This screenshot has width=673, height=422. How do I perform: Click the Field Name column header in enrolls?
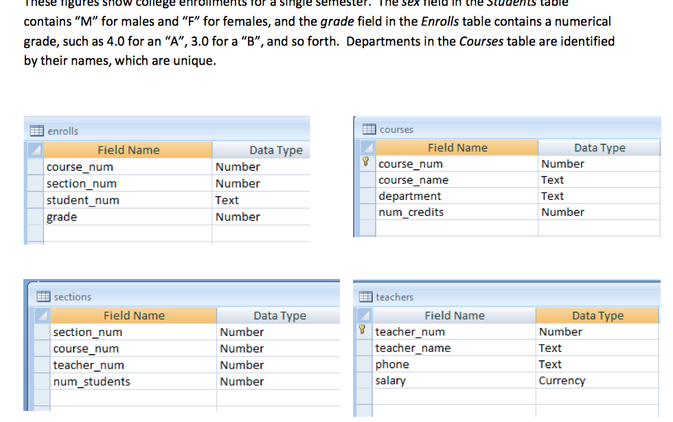128,149
